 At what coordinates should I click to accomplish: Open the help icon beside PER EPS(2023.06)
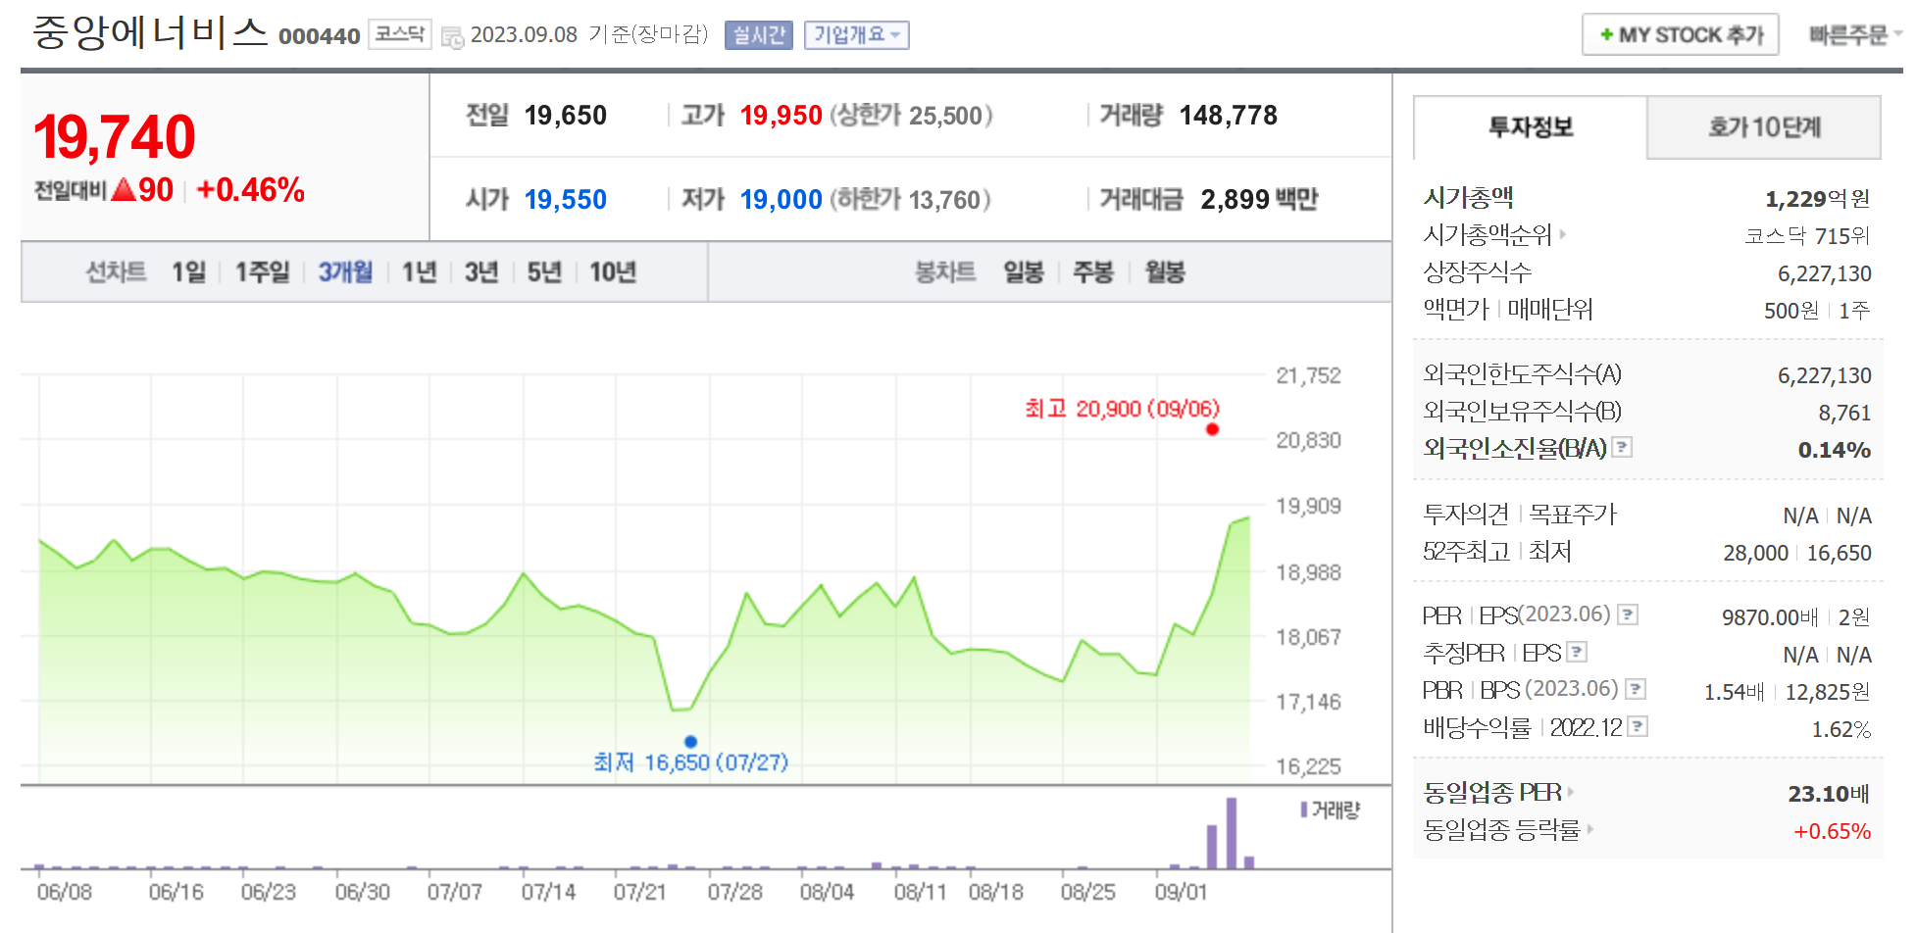tap(1627, 614)
